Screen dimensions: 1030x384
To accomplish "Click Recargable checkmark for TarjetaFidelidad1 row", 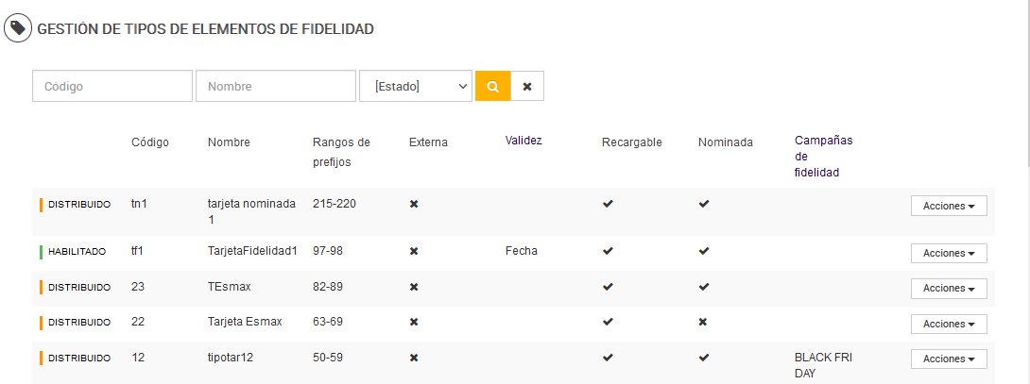I will (x=608, y=251).
